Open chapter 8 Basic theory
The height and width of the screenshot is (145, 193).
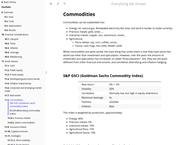9,2
